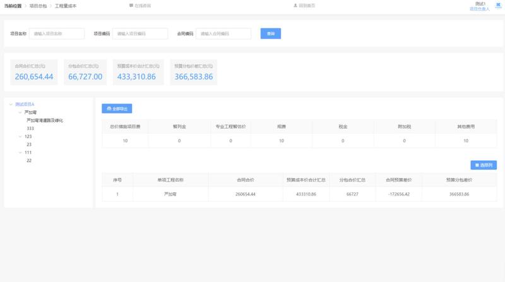
Task: Click the blue select-columns button above table
Action: tap(484, 165)
